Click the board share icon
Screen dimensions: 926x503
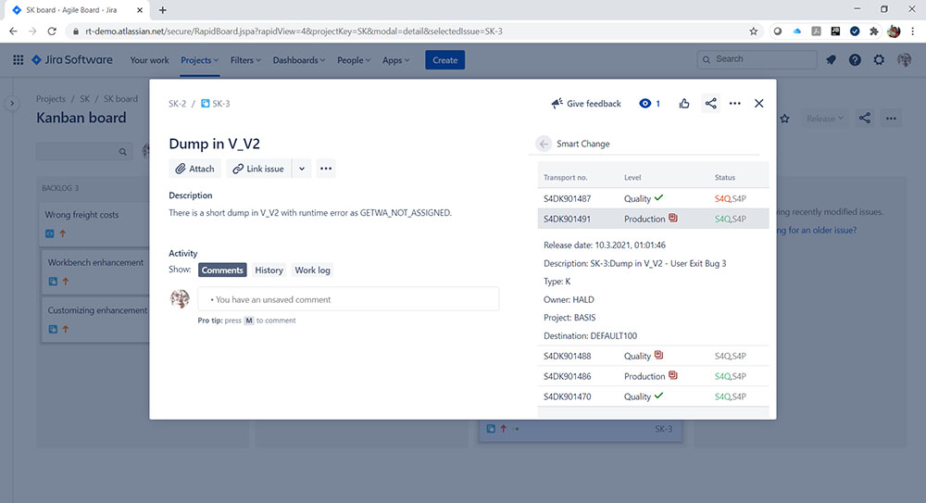[x=865, y=119]
